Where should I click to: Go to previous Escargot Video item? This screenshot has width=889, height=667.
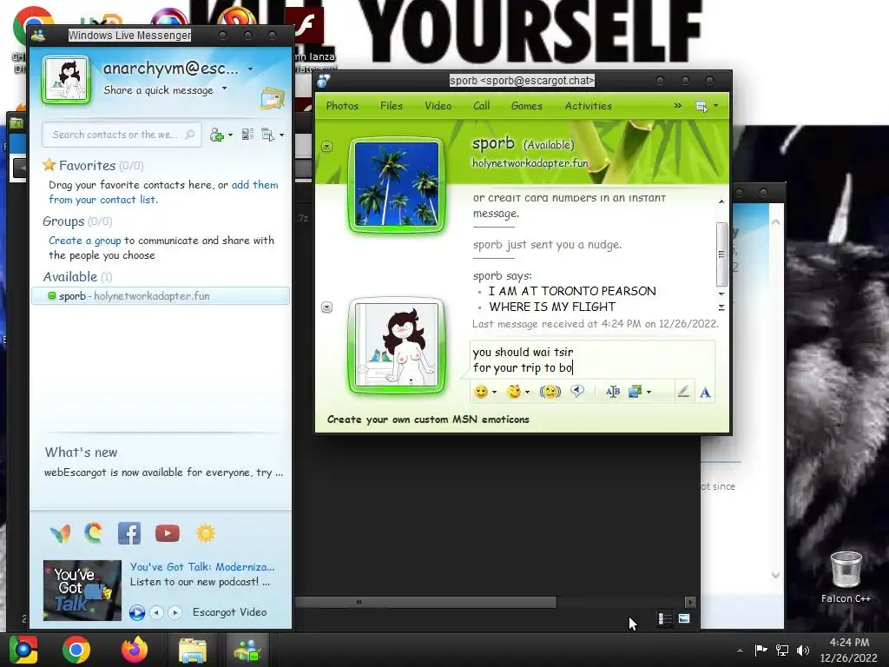[156, 612]
